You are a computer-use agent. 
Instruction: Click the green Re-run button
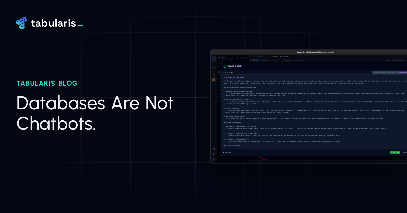pos(395,152)
